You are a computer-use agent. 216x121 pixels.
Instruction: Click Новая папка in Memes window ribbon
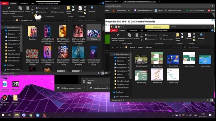[x=178, y=37]
